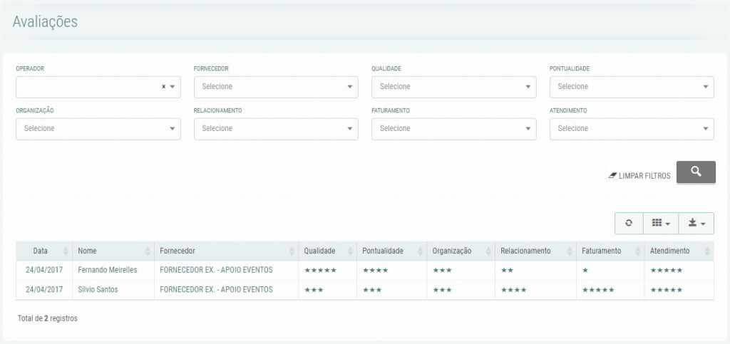
Task: Click Faturamento single star for Fernando Meirelles
Action: click(x=585, y=270)
